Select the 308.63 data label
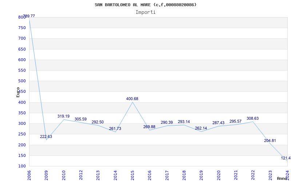291x182 pixels. [252, 119]
